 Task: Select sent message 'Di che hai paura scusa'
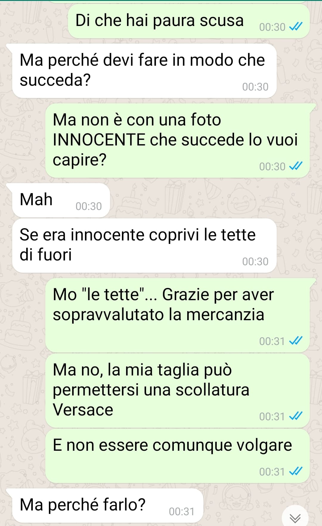tap(189, 21)
